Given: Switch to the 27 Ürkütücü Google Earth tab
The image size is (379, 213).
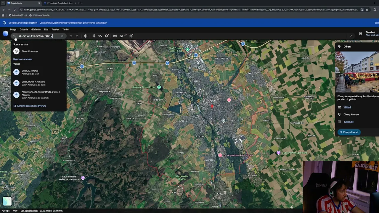Looking at the screenshot, I should [x=60, y=3].
